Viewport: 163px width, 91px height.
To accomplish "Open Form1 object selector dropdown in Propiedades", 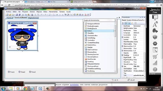I will [145, 20].
